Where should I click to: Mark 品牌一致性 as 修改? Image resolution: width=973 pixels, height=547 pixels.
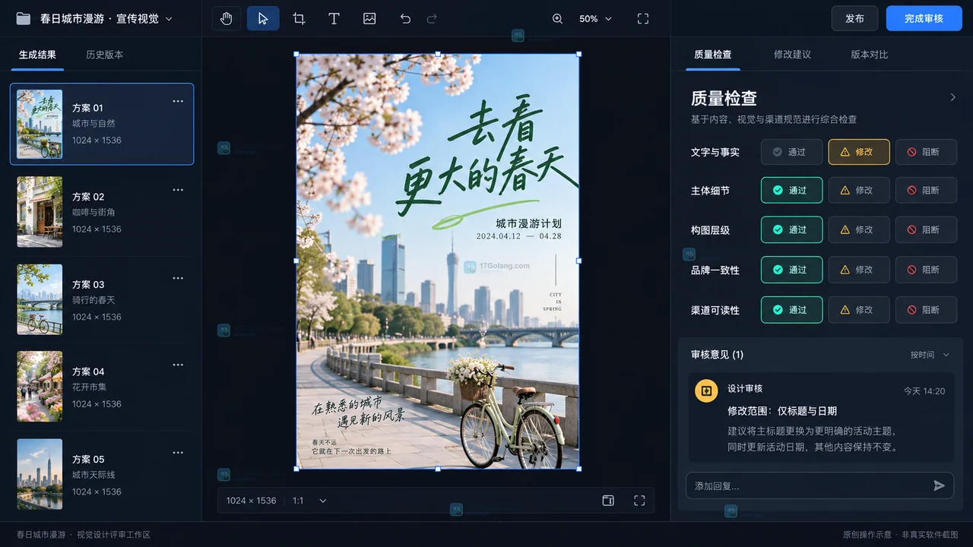click(x=859, y=270)
